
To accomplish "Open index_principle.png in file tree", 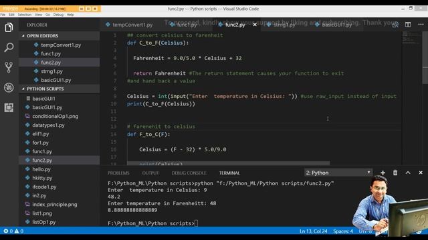I will [x=60, y=205].
